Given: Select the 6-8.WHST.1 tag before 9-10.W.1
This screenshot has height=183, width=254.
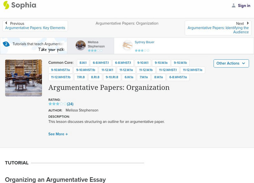Looking at the screenshot, I should pos(123,63).
